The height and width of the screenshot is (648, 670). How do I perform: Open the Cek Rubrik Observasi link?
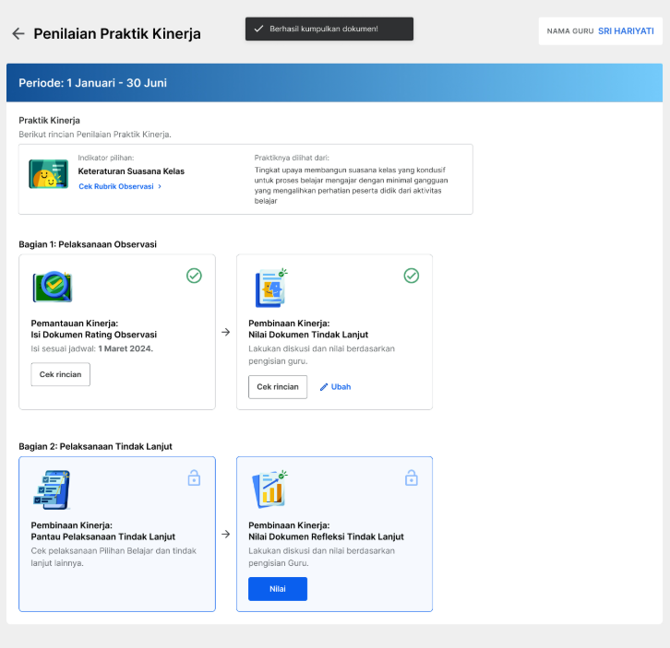coord(115,186)
